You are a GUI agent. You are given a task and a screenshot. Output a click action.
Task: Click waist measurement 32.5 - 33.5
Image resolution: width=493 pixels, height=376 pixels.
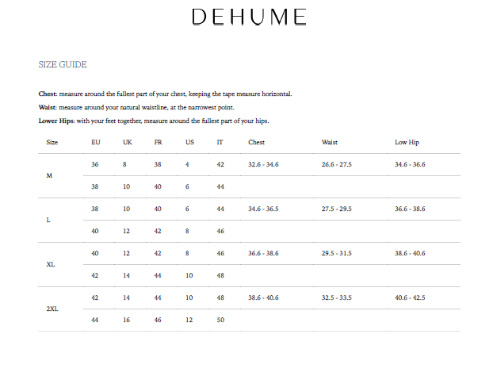336,297
